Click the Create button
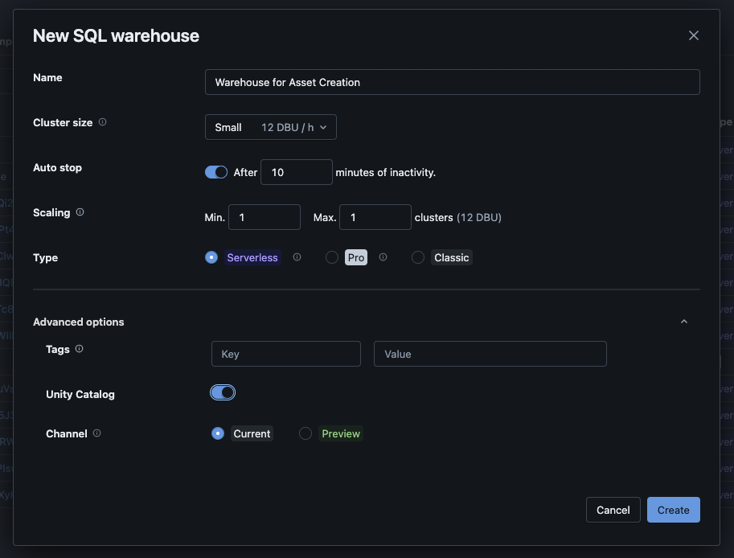The height and width of the screenshot is (558, 734). pos(673,510)
